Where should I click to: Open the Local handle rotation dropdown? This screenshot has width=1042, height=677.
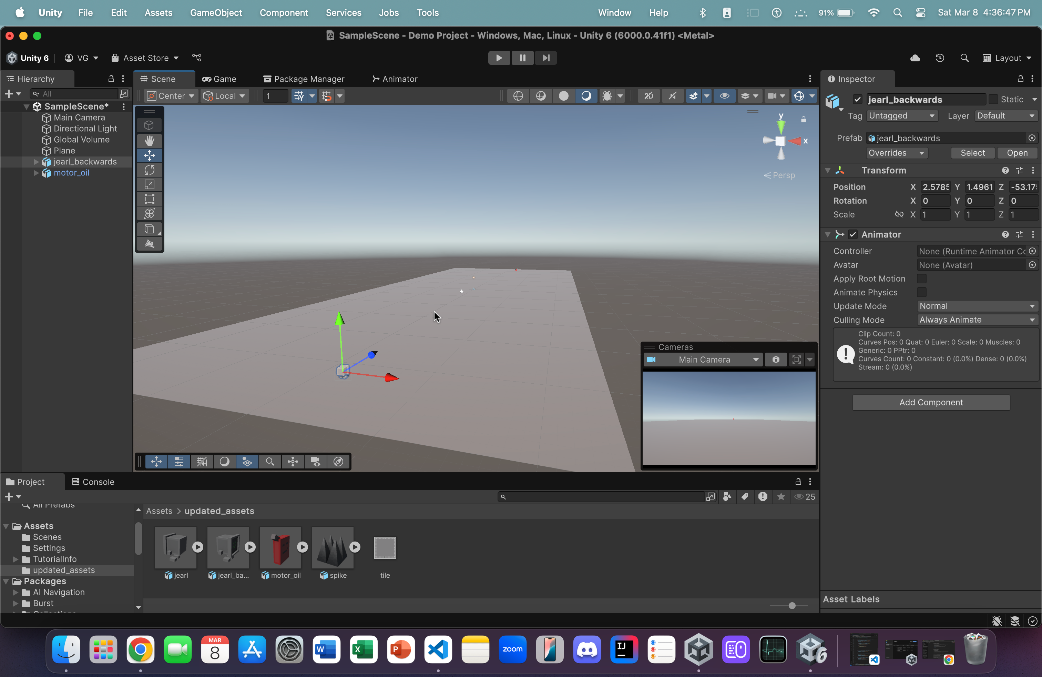coord(225,96)
